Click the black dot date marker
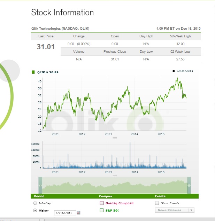 click(174, 71)
